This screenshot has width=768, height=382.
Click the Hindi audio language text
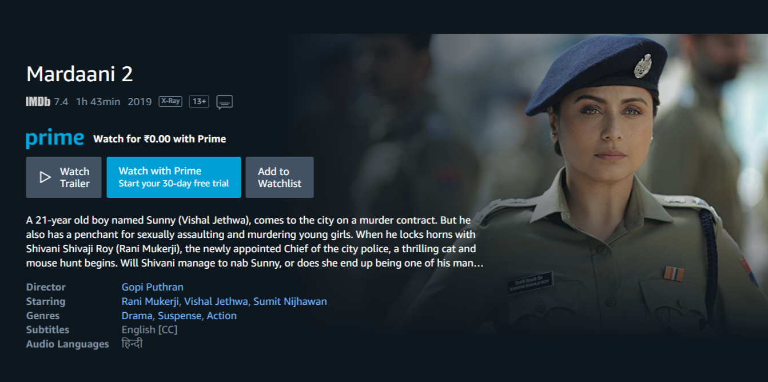pos(132,344)
